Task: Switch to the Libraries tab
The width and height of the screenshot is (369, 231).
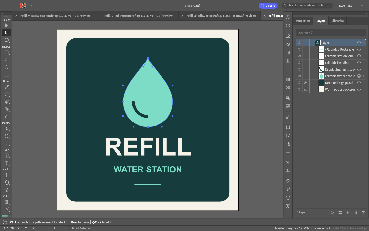Action: 337,21
